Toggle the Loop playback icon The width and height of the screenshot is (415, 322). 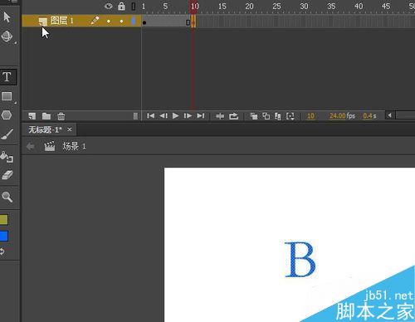[234, 116]
